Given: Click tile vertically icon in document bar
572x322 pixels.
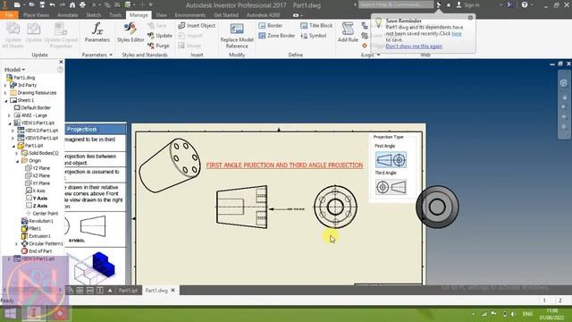Looking at the screenshot, I should pos(99,291).
